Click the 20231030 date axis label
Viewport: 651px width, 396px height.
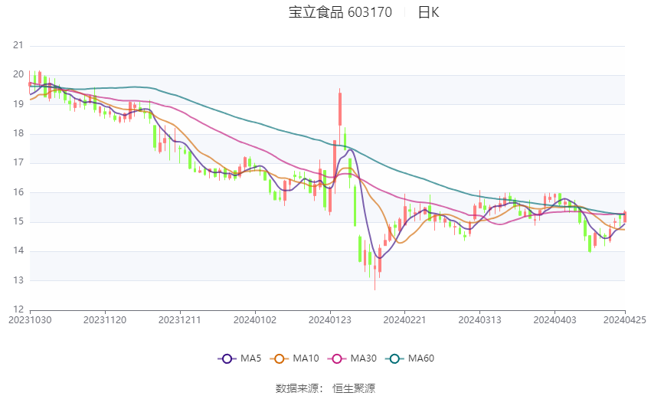click(30, 320)
